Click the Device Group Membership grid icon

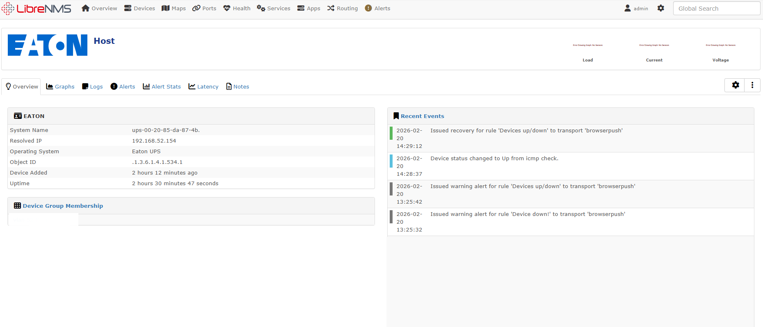[x=17, y=206]
